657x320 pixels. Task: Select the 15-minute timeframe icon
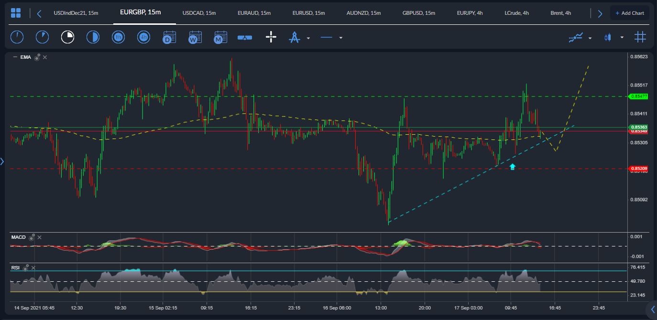coord(67,37)
